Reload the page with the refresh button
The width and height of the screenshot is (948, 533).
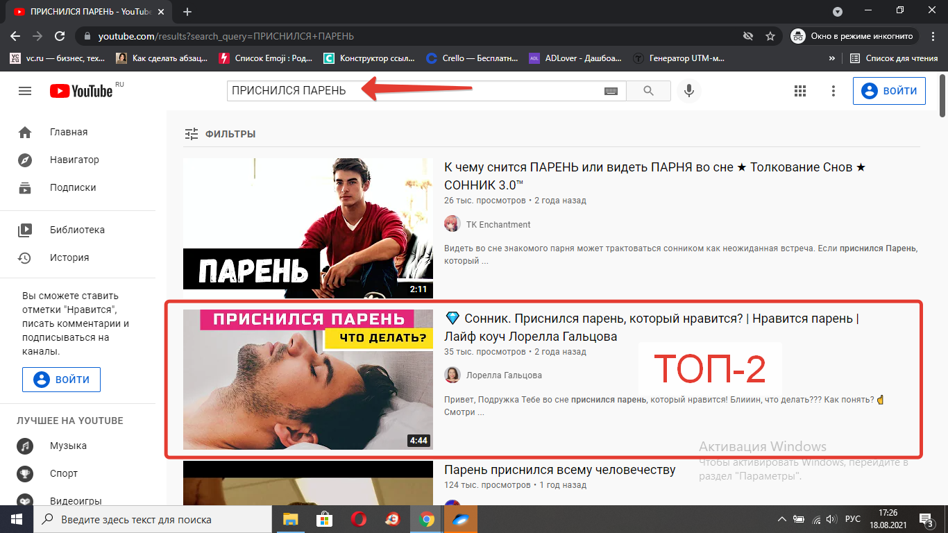[60, 36]
